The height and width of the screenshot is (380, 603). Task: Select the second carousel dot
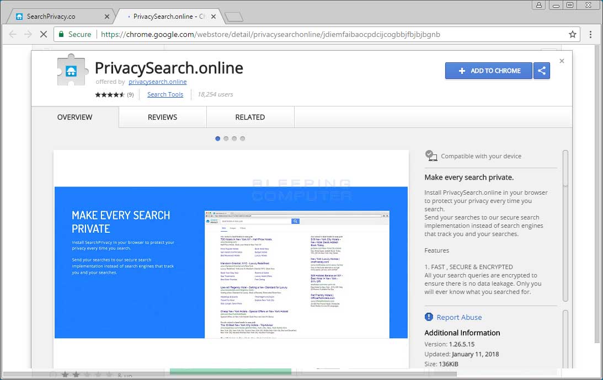[x=226, y=138]
